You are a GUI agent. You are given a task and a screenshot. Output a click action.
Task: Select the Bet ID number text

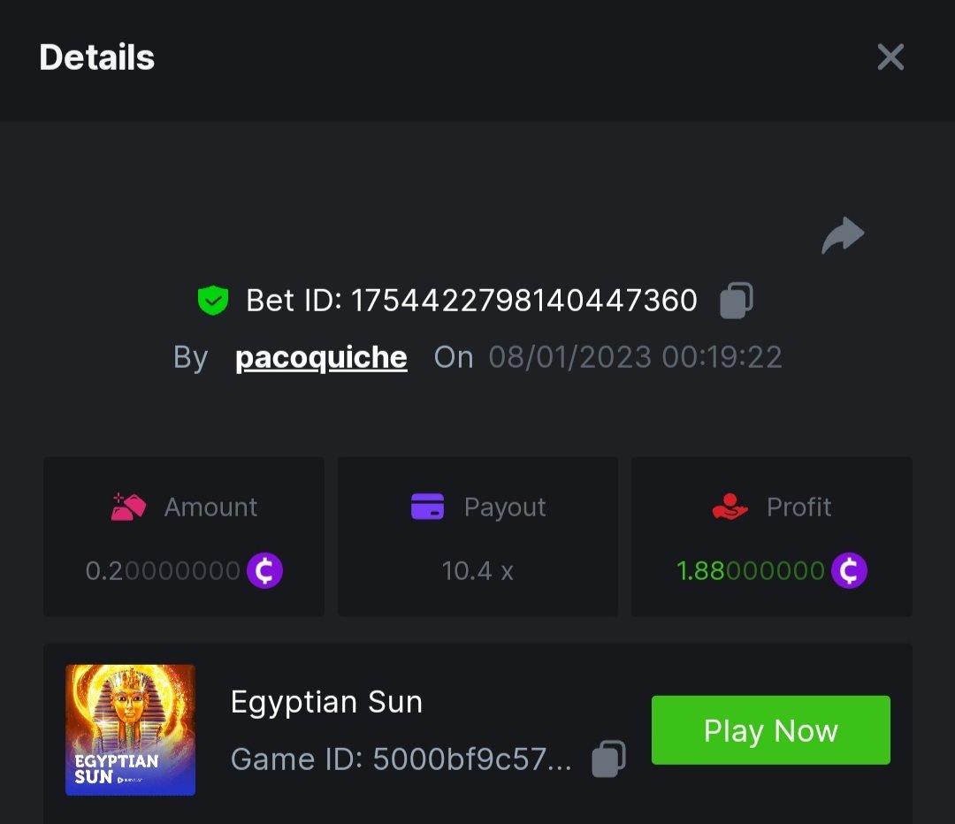524,301
